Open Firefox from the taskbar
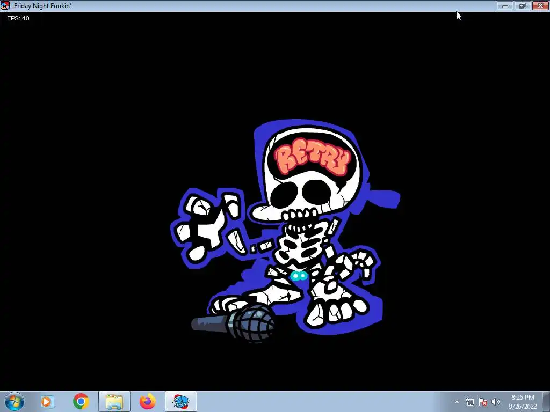Screen dimensions: 550x412 [x=148, y=401]
